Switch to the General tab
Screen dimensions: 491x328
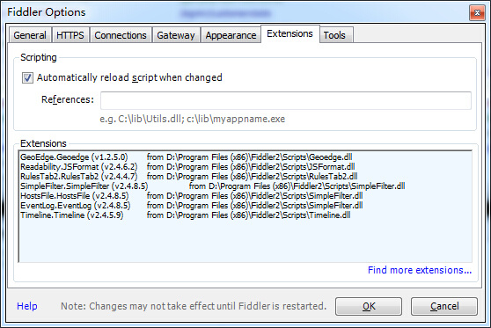pyautogui.click(x=30, y=35)
